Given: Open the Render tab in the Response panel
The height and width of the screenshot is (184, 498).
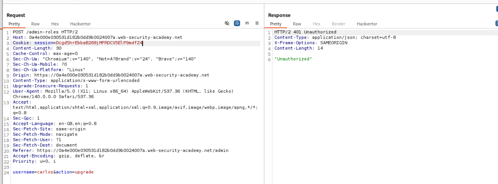Looking at the screenshot, I should point(338,24).
